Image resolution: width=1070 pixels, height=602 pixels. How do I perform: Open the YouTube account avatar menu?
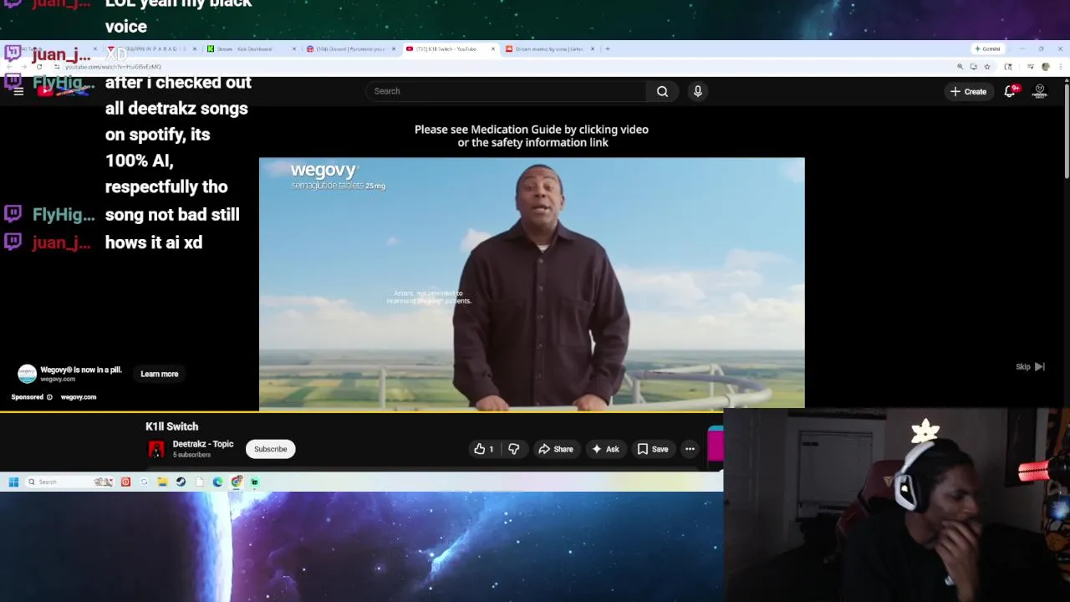(1040, 91)
